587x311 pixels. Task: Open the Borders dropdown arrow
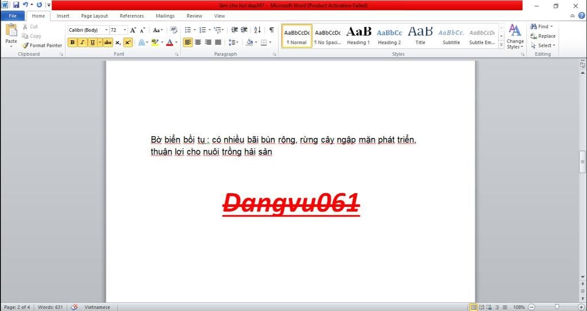click(x=270, y=42)
